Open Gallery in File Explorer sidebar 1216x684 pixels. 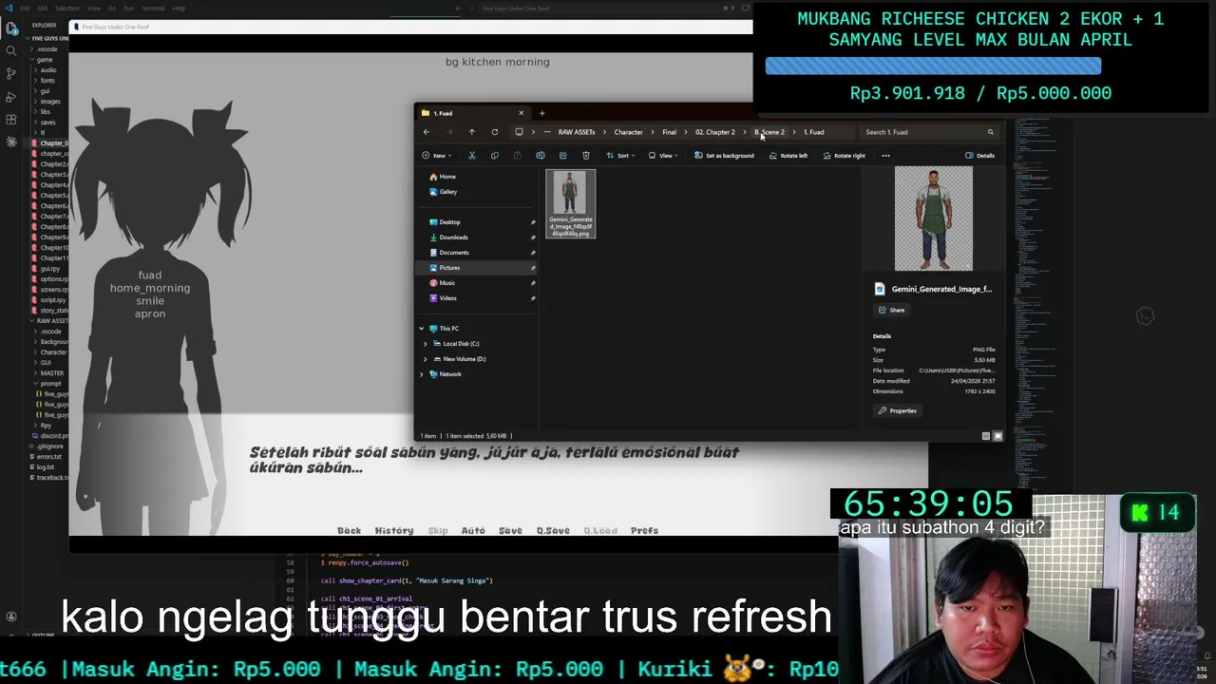[443, 192]
